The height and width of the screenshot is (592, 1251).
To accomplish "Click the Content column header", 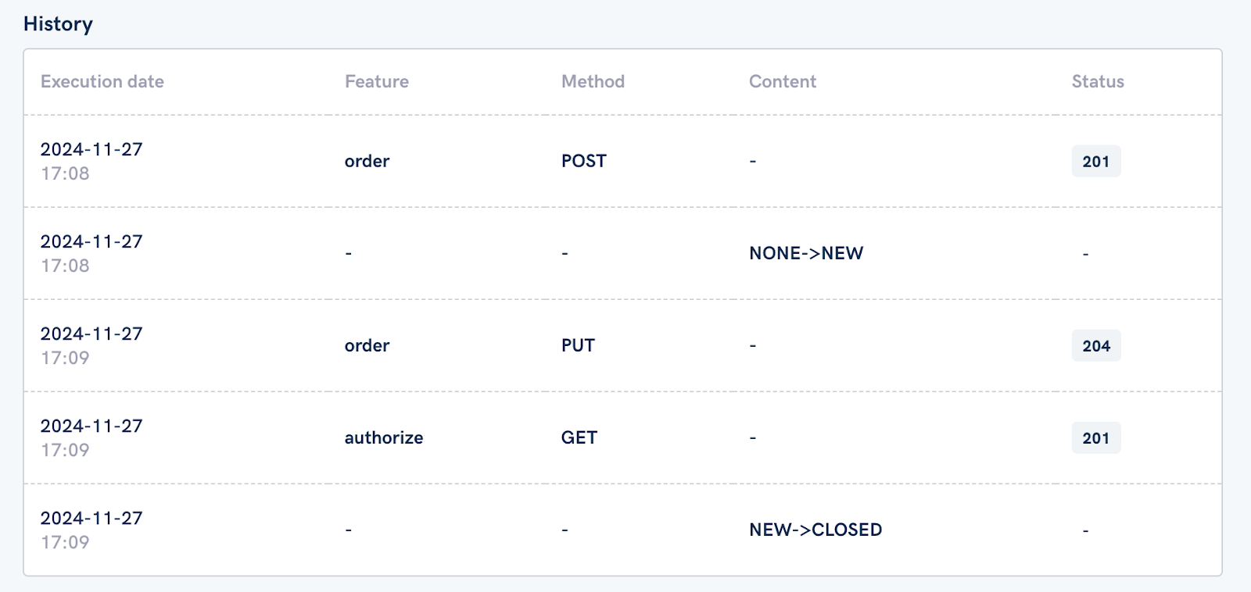I will (783, 81).
